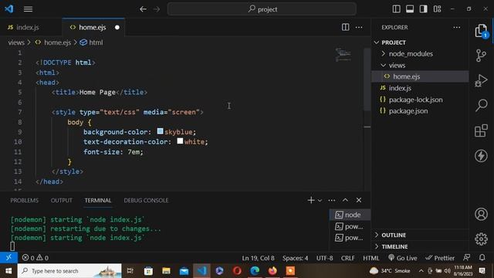Split the editor to the right
494x278 pixels.
click(345, 28)
